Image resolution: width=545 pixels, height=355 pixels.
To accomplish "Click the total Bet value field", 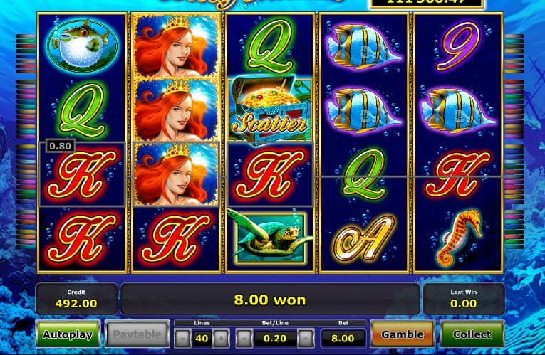I will pos(343,339).
